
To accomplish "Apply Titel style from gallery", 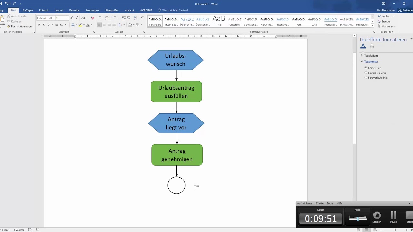I will pos(219,21).
